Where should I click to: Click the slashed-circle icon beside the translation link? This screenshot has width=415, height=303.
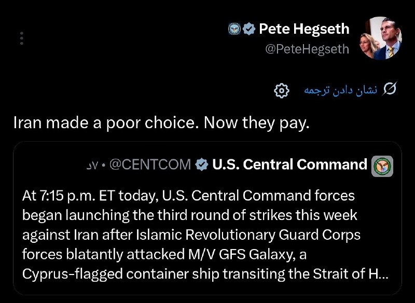[x=390, y=89]
